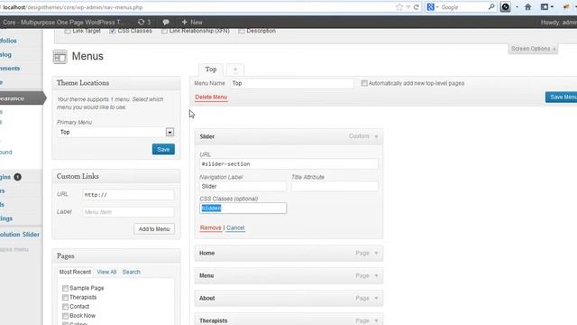Click the Custom Links URL field

coord(128,195)
